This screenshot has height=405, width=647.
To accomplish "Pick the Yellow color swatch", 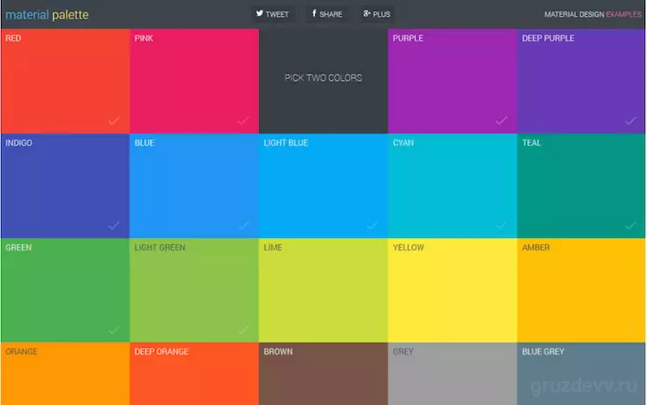I will coord(453,290).
